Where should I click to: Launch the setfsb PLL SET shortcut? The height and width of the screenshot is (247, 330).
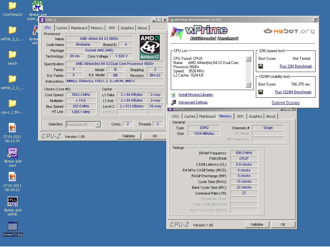point(13,201)
